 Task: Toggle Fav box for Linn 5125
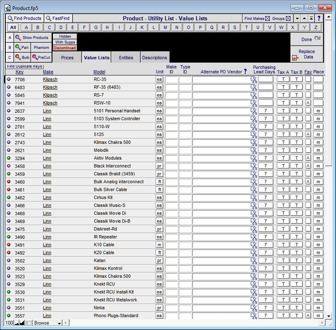coord(308,134)
